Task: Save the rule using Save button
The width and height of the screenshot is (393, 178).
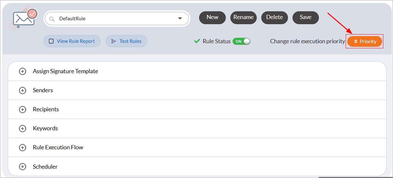Action: pyautogui.click(x=305, y=17)
